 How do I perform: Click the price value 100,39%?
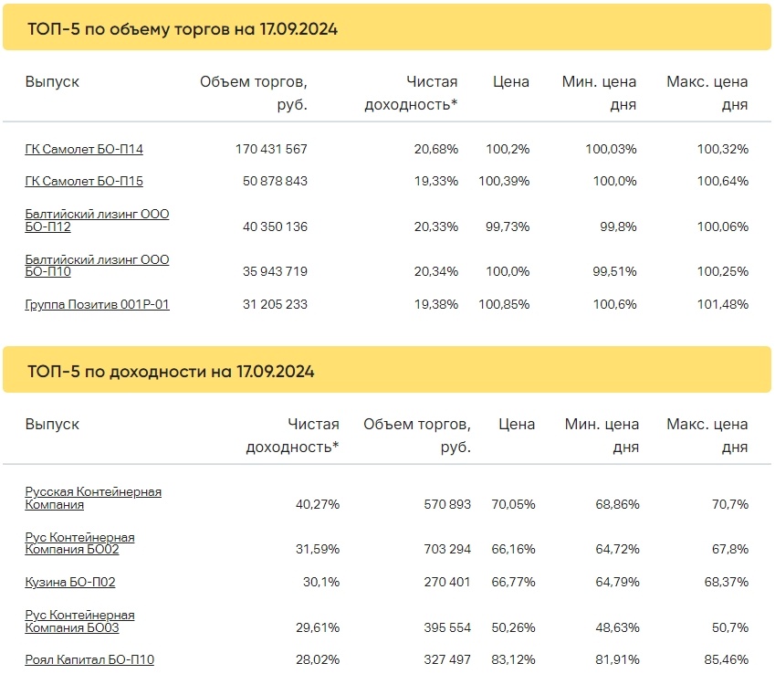(x=504, y=181)
